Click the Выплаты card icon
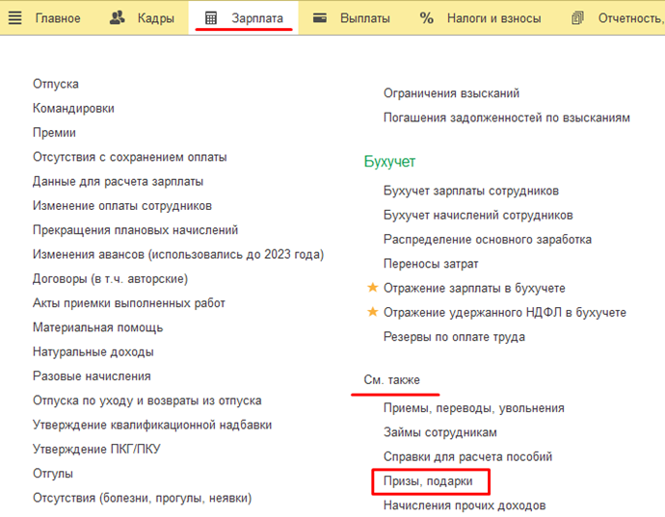The width and height of the screenshot is (665, 517). coord(320,17)
